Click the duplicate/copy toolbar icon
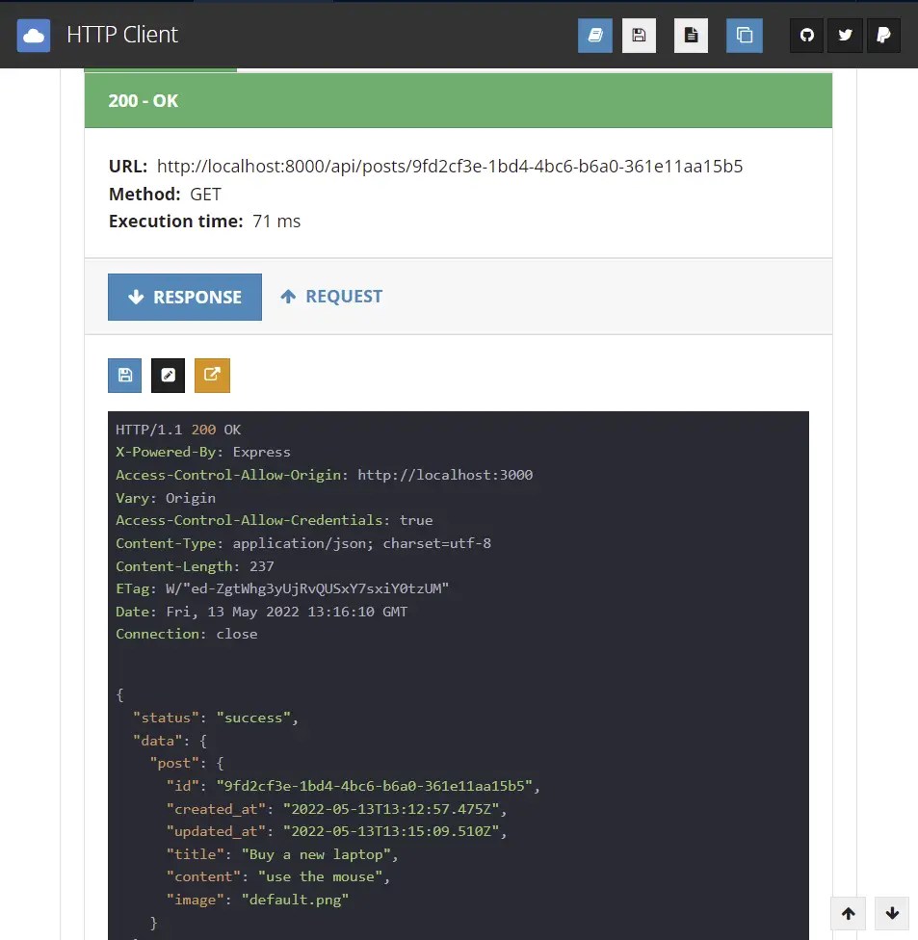This screenshot has width=918, height=940. [x=744, y=35]
